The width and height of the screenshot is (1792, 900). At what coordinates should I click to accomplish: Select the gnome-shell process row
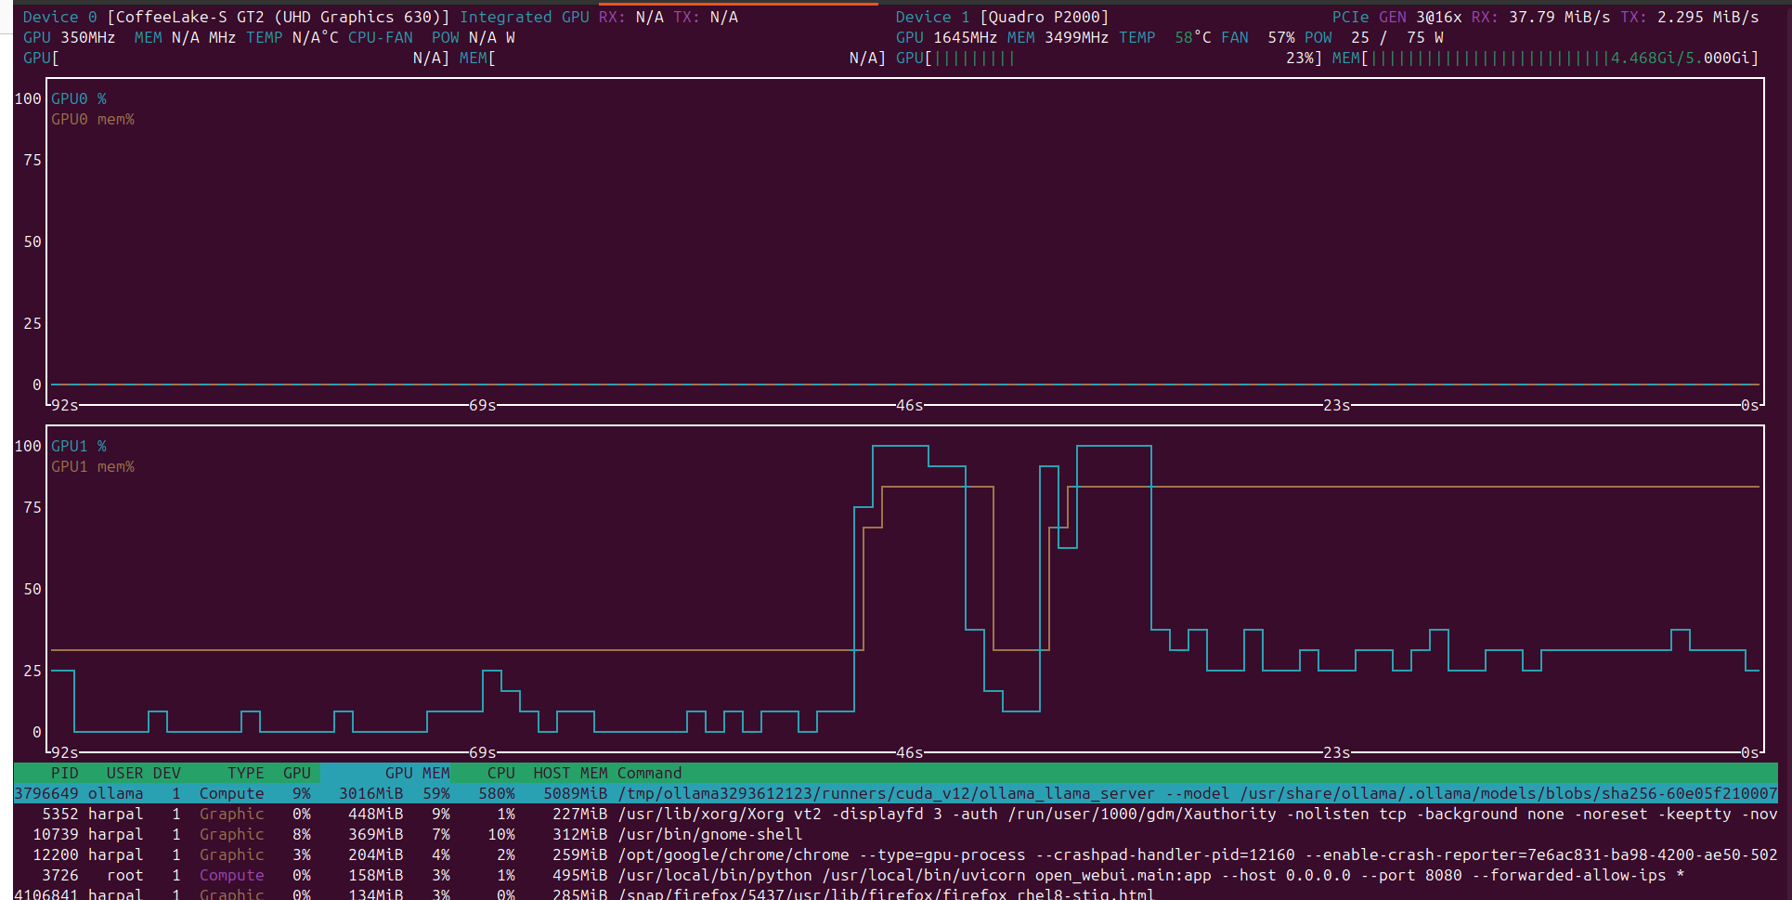(557, 834)
